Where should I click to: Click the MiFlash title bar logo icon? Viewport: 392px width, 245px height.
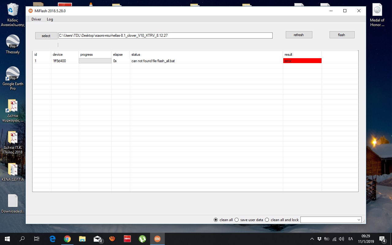pyautogui.click(x=30, y=11)
